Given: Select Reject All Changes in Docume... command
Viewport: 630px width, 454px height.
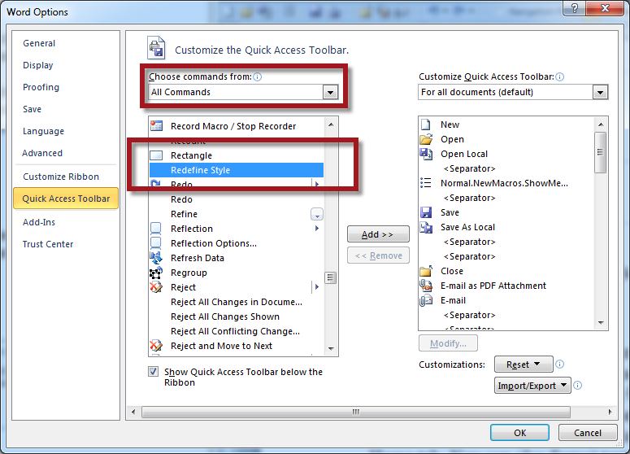Looking at the screenshot, I should [x=237, y=302].
